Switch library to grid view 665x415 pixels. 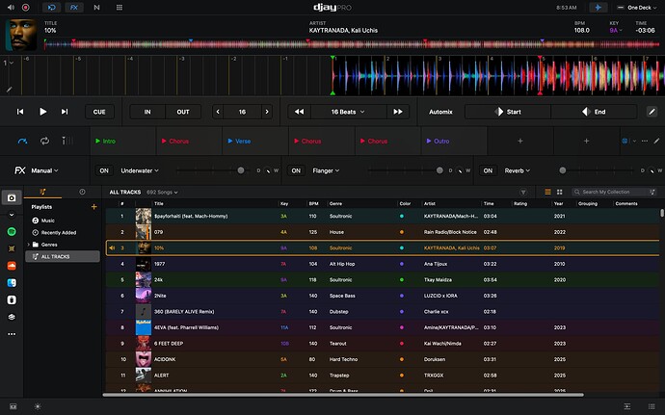(x=559, y=192)
